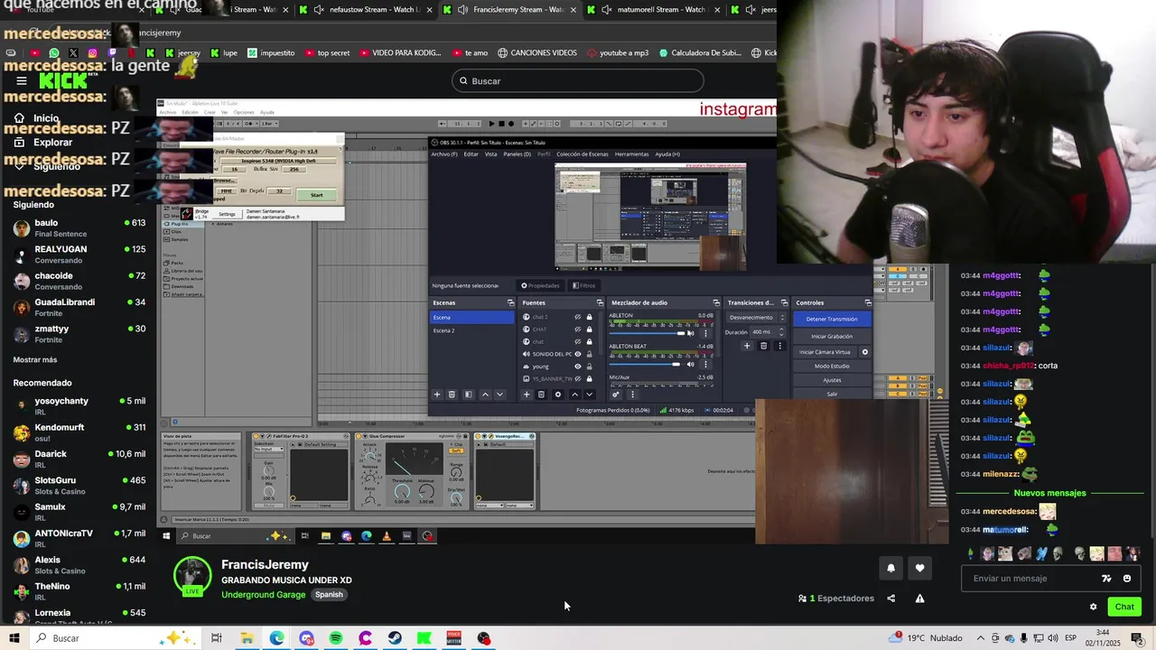The width and height of the screenshot is (1156, 650).
Task: Move the source up in OBS Fuentes toolbar
Action: click(x=574, y=395)
